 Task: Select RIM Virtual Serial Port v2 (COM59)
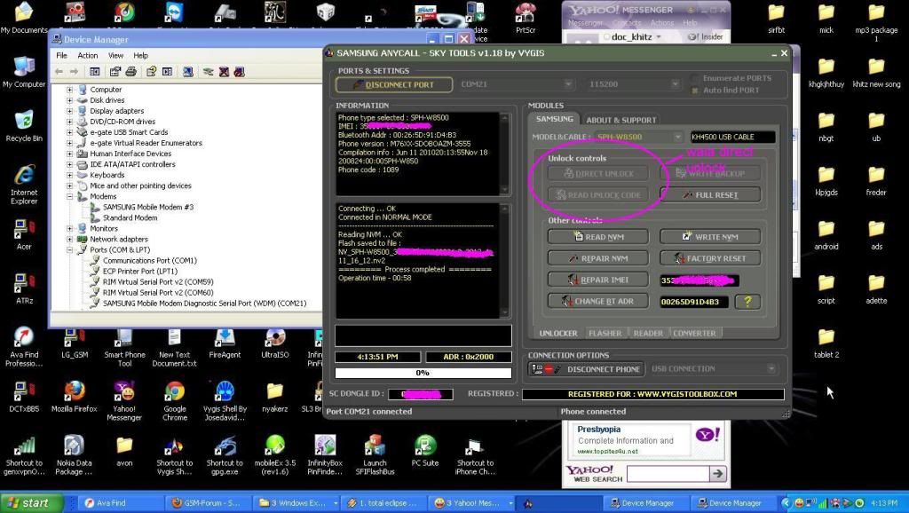[x=158, y=281]
